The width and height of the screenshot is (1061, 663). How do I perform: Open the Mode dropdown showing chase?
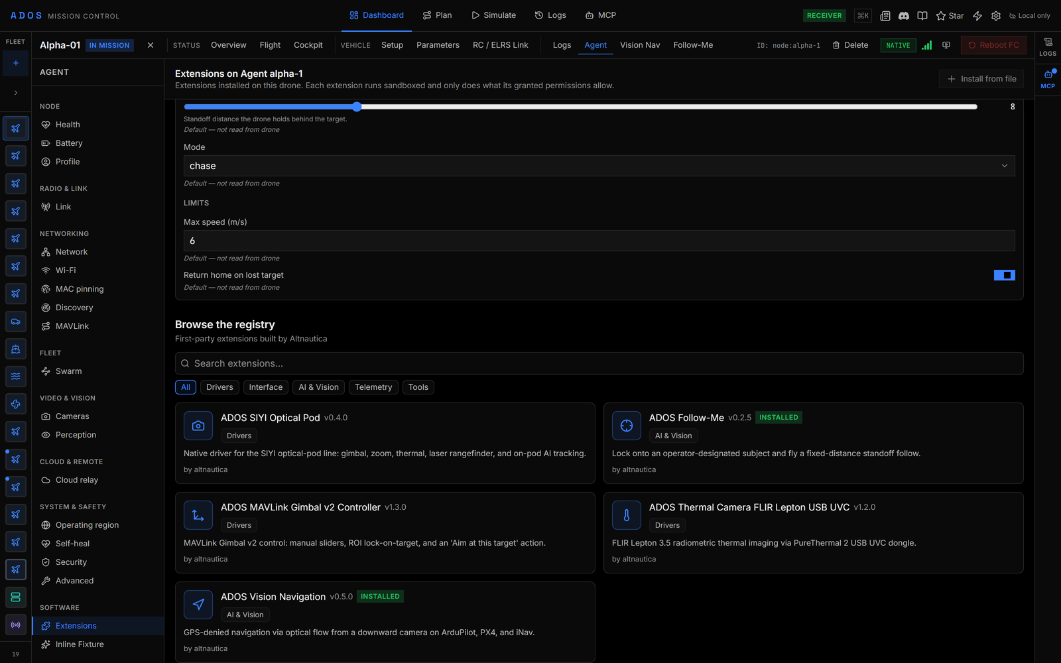pyautogui.click(x=599, y=166)
